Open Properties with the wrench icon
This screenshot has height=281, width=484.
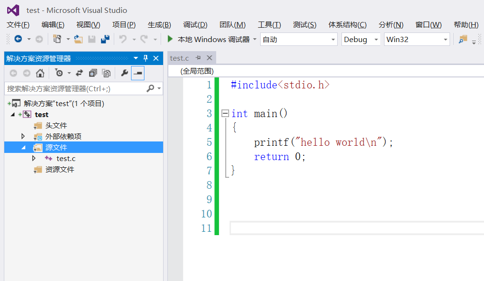(x=124, y=73)
